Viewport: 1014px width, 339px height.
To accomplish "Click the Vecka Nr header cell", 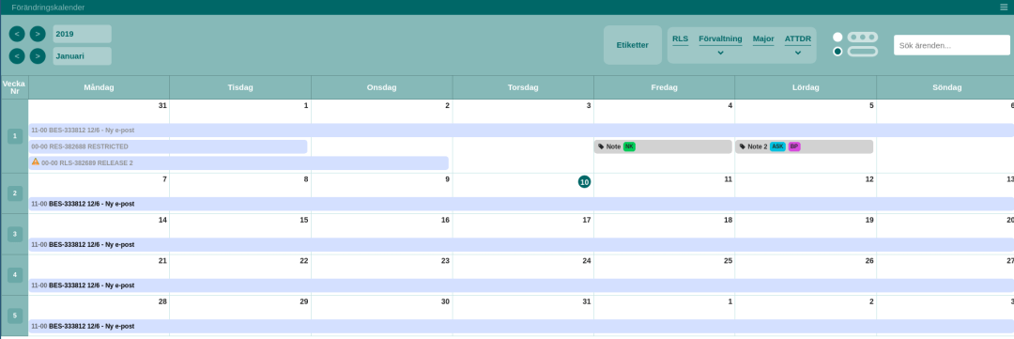I will click(14, 87).
